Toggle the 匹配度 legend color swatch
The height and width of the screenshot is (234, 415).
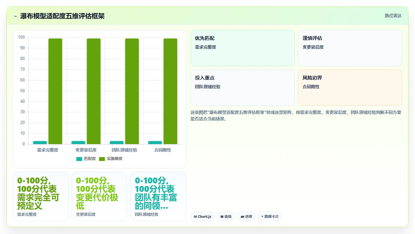pos(79,159)
